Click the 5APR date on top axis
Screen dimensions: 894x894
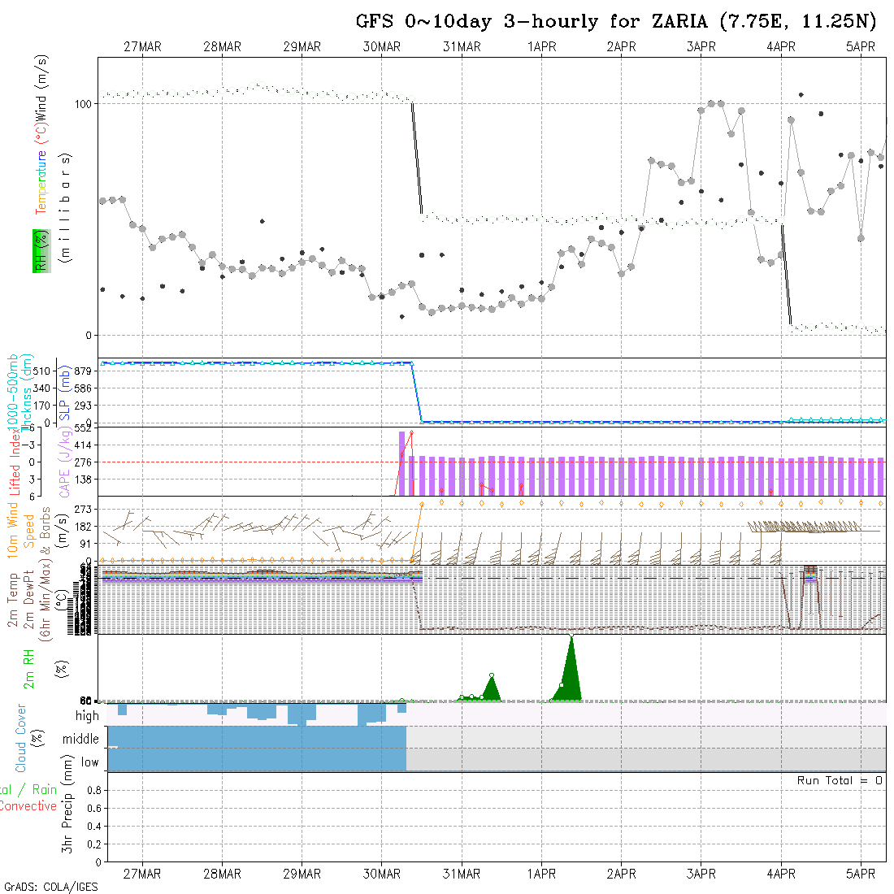[861, 47]
